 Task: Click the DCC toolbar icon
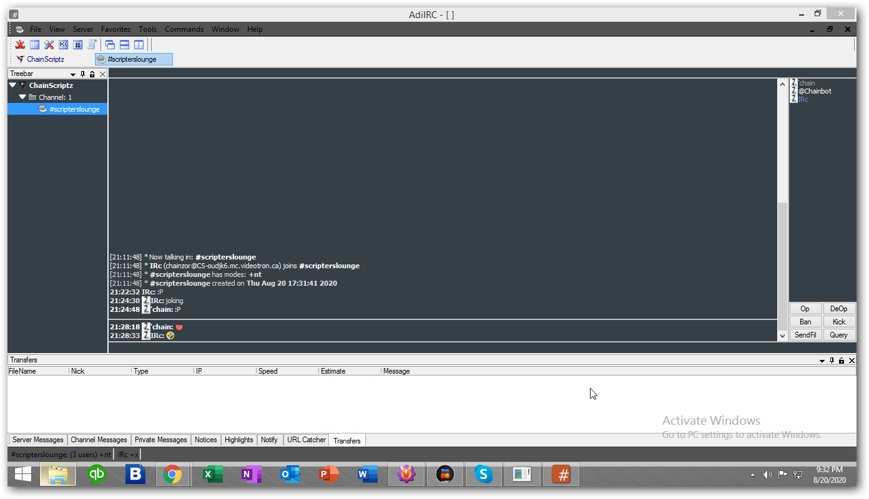point(63,44)
